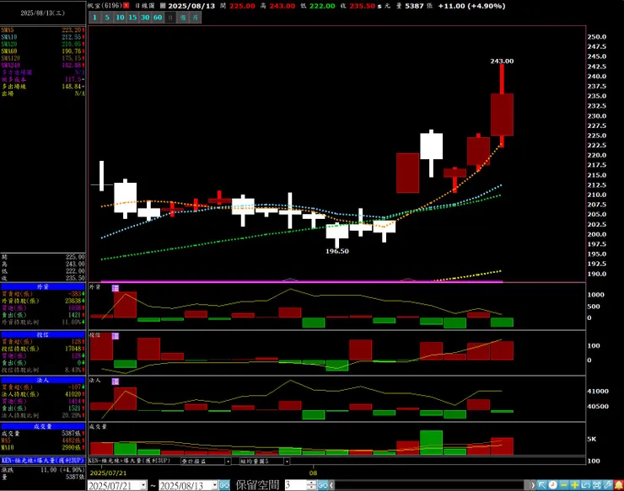Click the SMA60 indicator row

(42, 51)
